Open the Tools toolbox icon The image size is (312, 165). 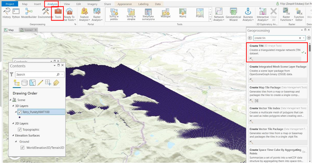pyautogui.click(x=58, y=13)
